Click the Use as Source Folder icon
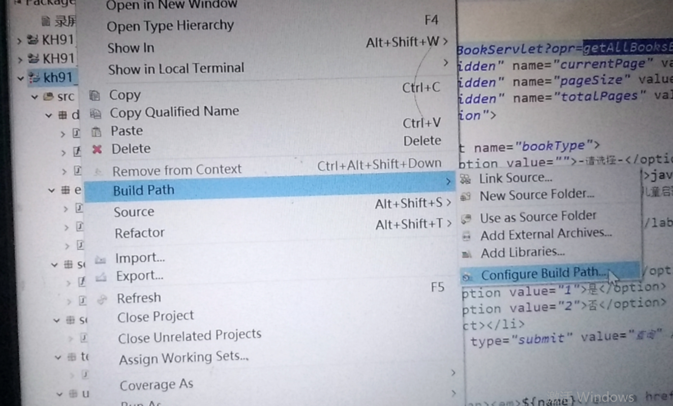 (x=466, y=218)
